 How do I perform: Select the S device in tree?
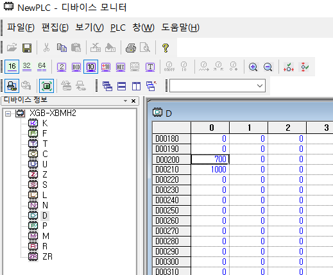pyautogui.click(x=45, y=185)
